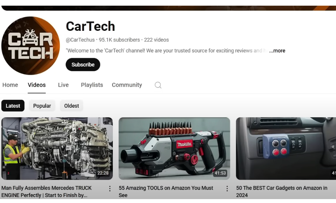Viewport: 336px width, 203px height.
Task: Open options menu for Mercedes truck engine video
Action: click(x=110, y=188)
